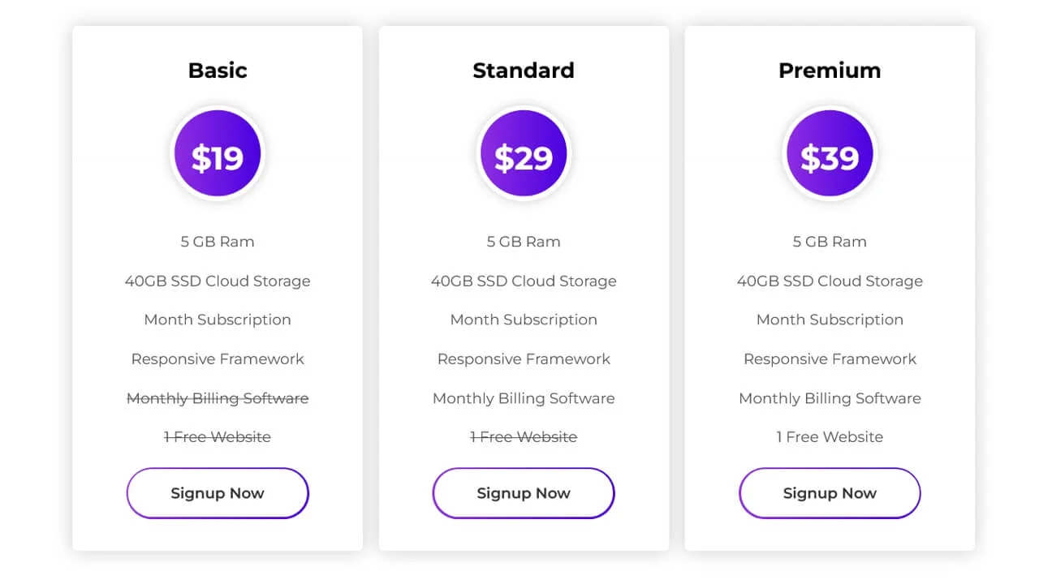Click the $29 price badge on Standard plan
Image resolution: width=1039 pixels, height=584 pixels.
click(523, 152)
